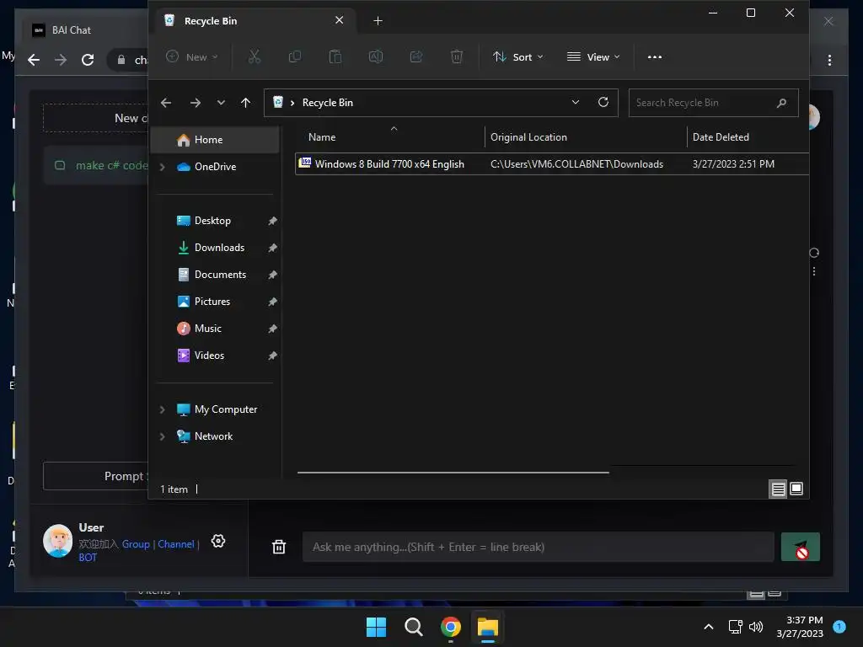Click the Paste clipboard icon

335,56
